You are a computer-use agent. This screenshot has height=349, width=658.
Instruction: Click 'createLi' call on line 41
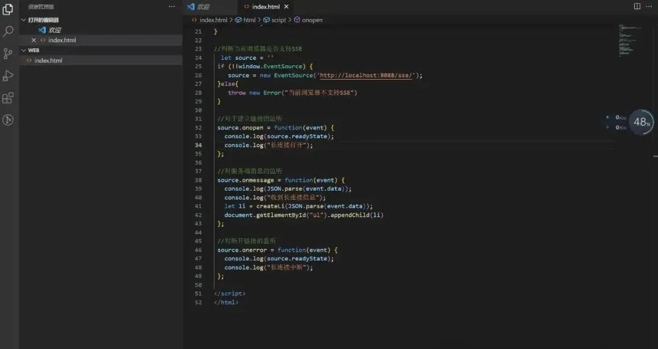pos(271,206)
